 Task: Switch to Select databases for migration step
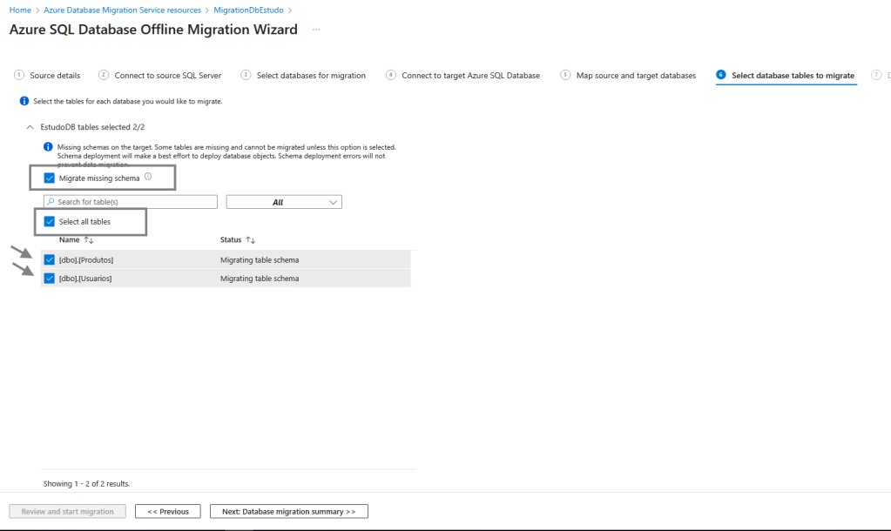point(310,76)
